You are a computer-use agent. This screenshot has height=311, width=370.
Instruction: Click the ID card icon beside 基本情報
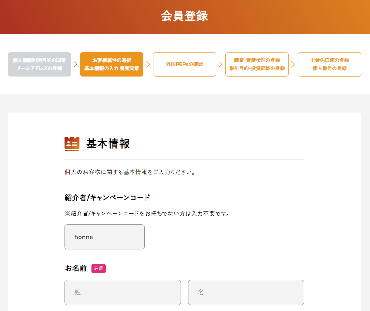pos(72,144)
